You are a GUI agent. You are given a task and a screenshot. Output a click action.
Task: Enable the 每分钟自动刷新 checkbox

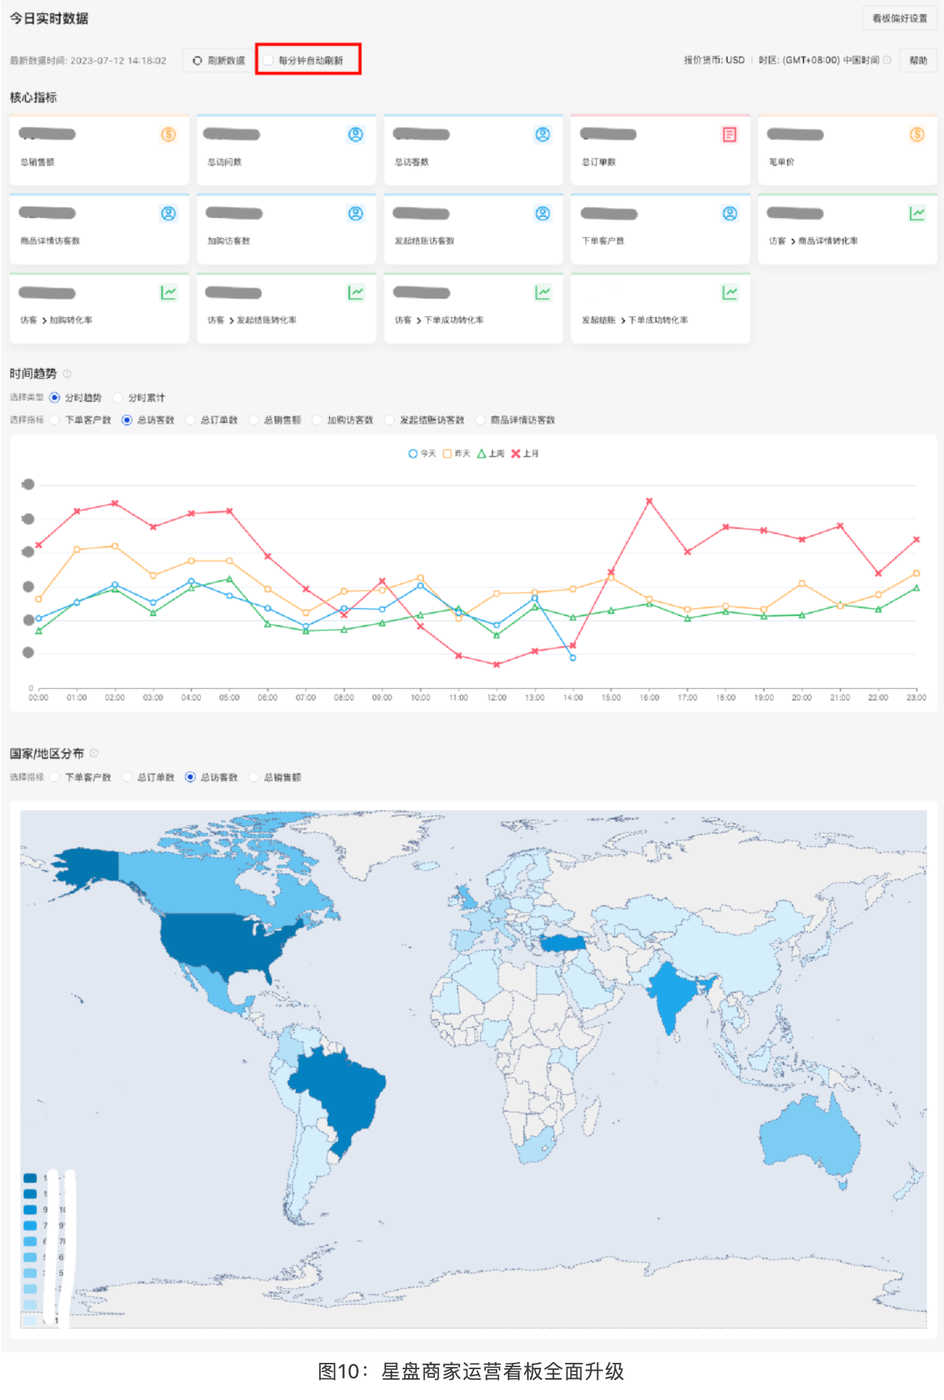pyautogui.click(x=268, y=60)
